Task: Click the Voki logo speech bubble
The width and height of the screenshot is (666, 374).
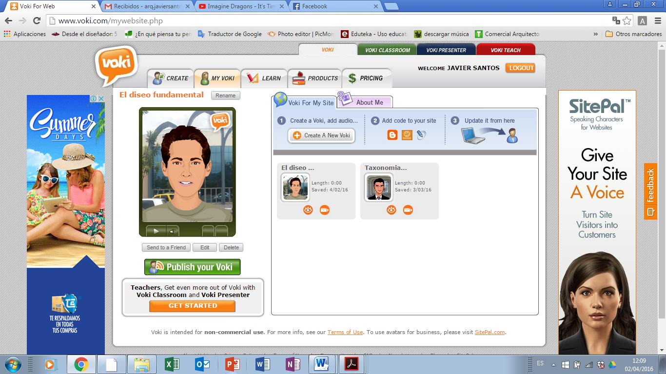Action: [x=116, y=65]
